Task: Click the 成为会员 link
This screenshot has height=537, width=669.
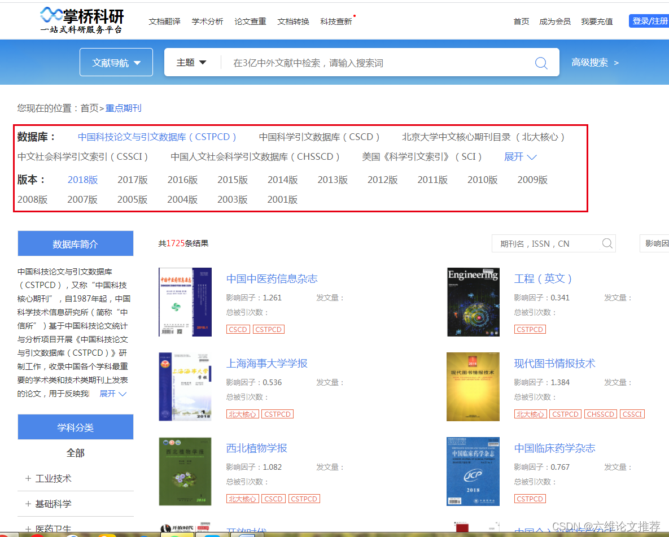Action: [554, 21]
